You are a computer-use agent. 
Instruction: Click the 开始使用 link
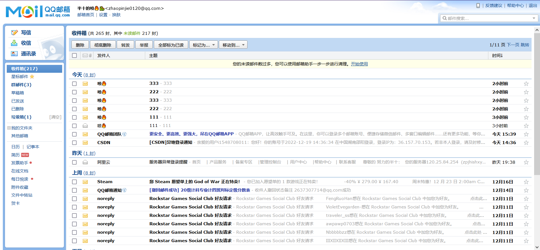click(x=359, y=64)
